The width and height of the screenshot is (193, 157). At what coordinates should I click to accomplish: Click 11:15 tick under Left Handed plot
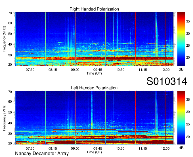tap(143, 148)
